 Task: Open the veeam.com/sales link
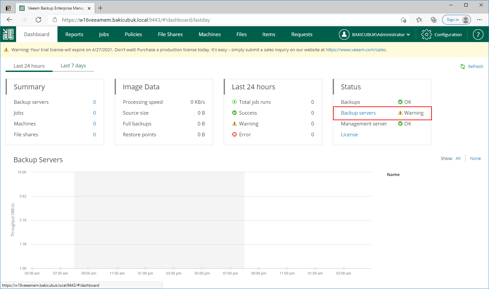click(x=356, y=50)
